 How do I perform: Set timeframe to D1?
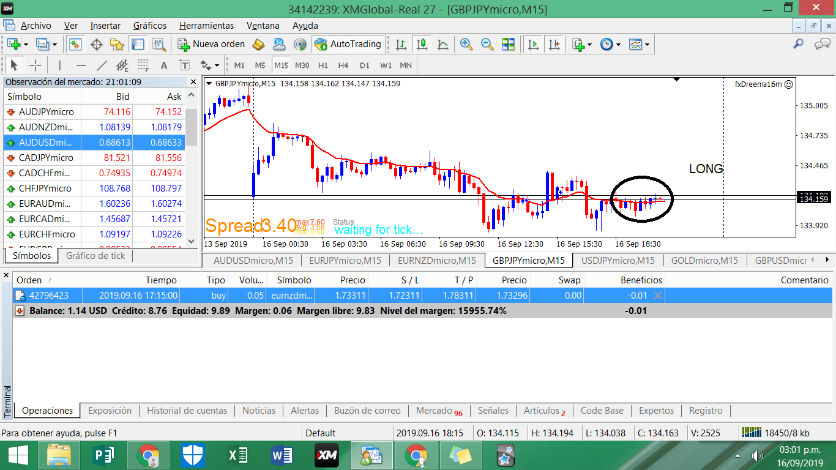tap(365, 65)
